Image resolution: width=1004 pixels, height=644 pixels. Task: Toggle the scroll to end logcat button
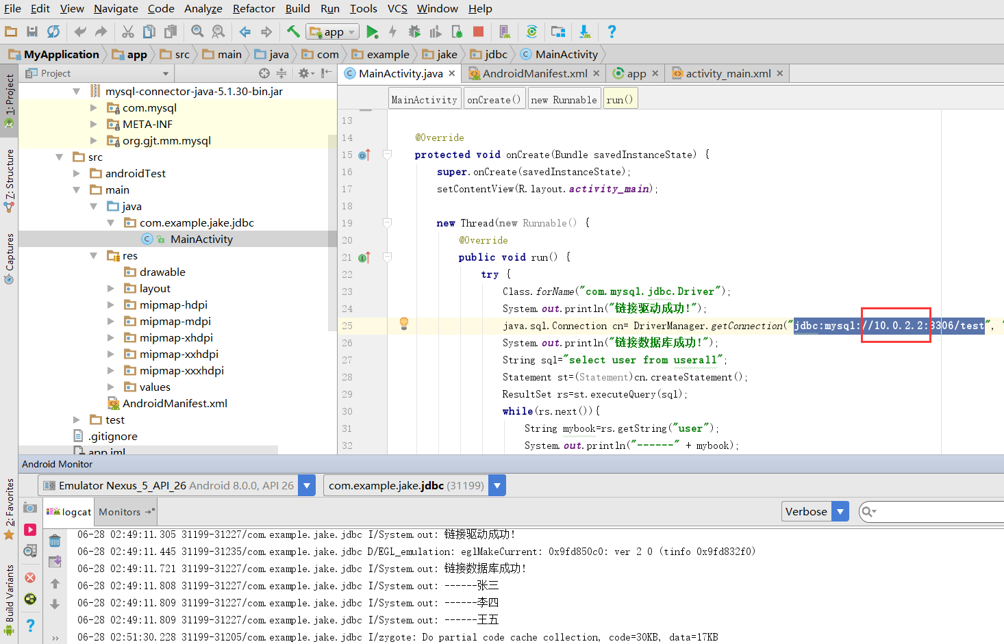pos(55,562)
